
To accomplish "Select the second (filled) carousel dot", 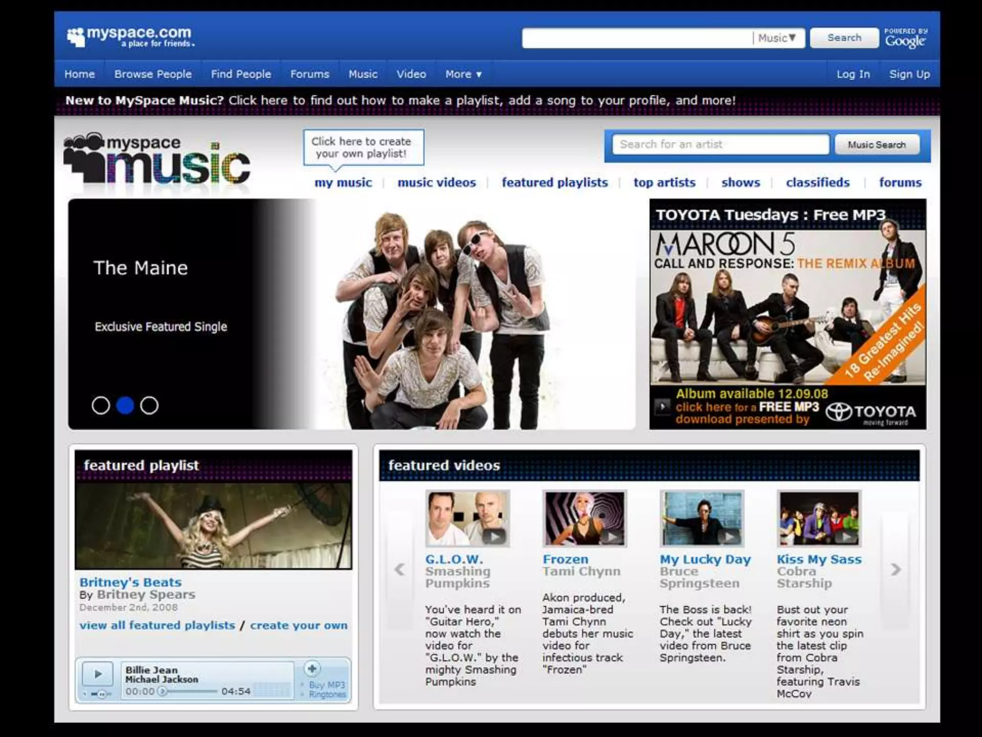I will [x=125, y=405].
